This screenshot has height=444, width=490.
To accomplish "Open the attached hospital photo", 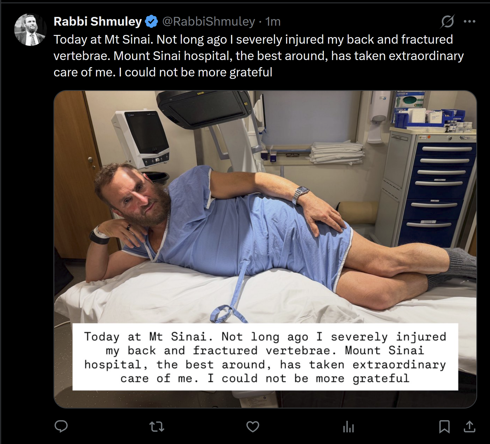I will click(265, 218).
